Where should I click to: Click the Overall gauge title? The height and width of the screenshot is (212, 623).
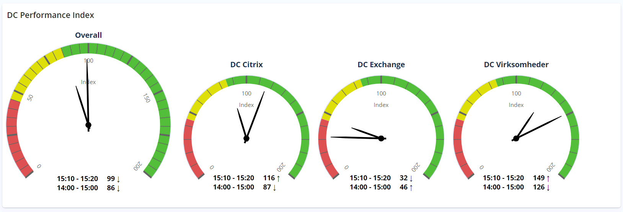coord(88,35)
